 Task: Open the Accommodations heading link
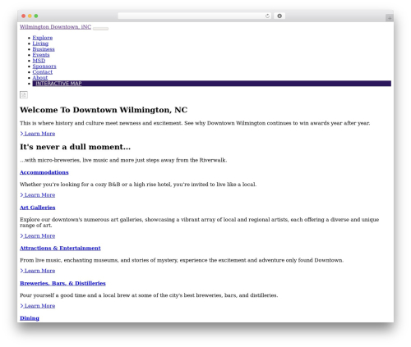point(44,172)
